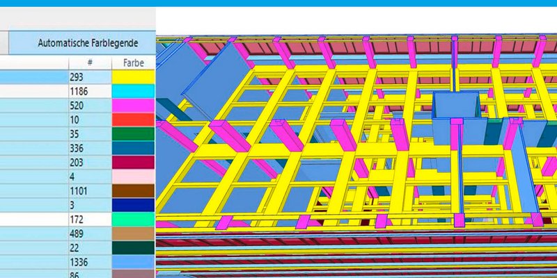Click the mint green swatch beside 172
This screenshot has height=278, width=557.
point(133,220)
